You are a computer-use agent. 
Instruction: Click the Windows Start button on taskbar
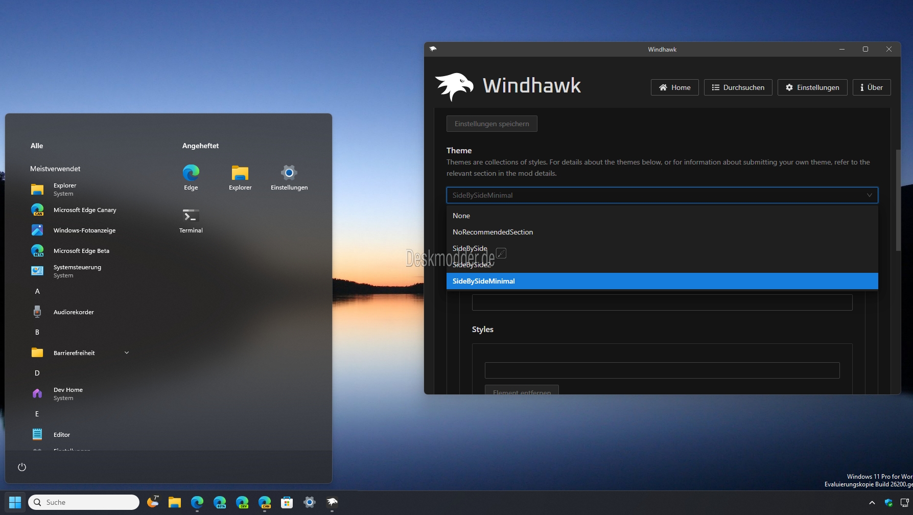pyautogui.click(x=15, y=502)
